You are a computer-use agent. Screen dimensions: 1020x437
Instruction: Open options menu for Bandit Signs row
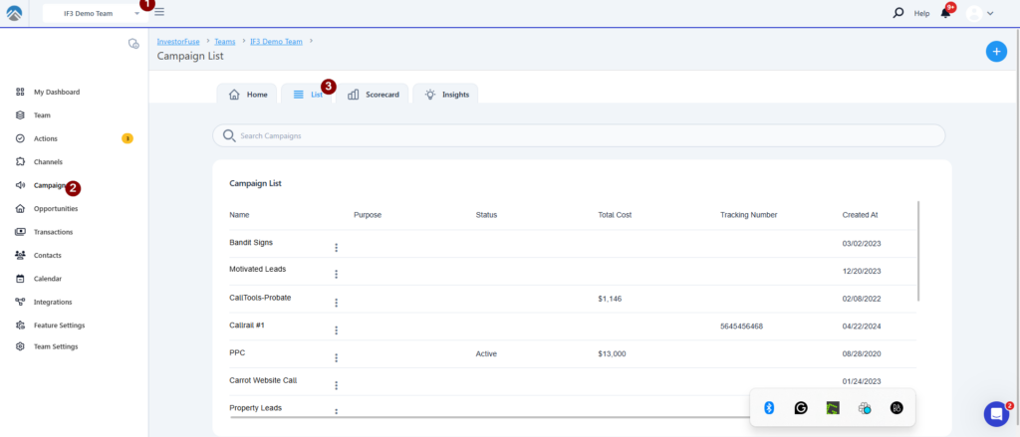337,248
